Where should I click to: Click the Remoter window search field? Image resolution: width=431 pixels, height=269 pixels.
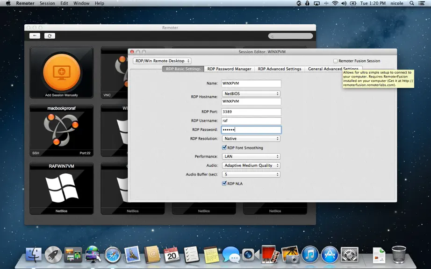[x=291, y=36]
